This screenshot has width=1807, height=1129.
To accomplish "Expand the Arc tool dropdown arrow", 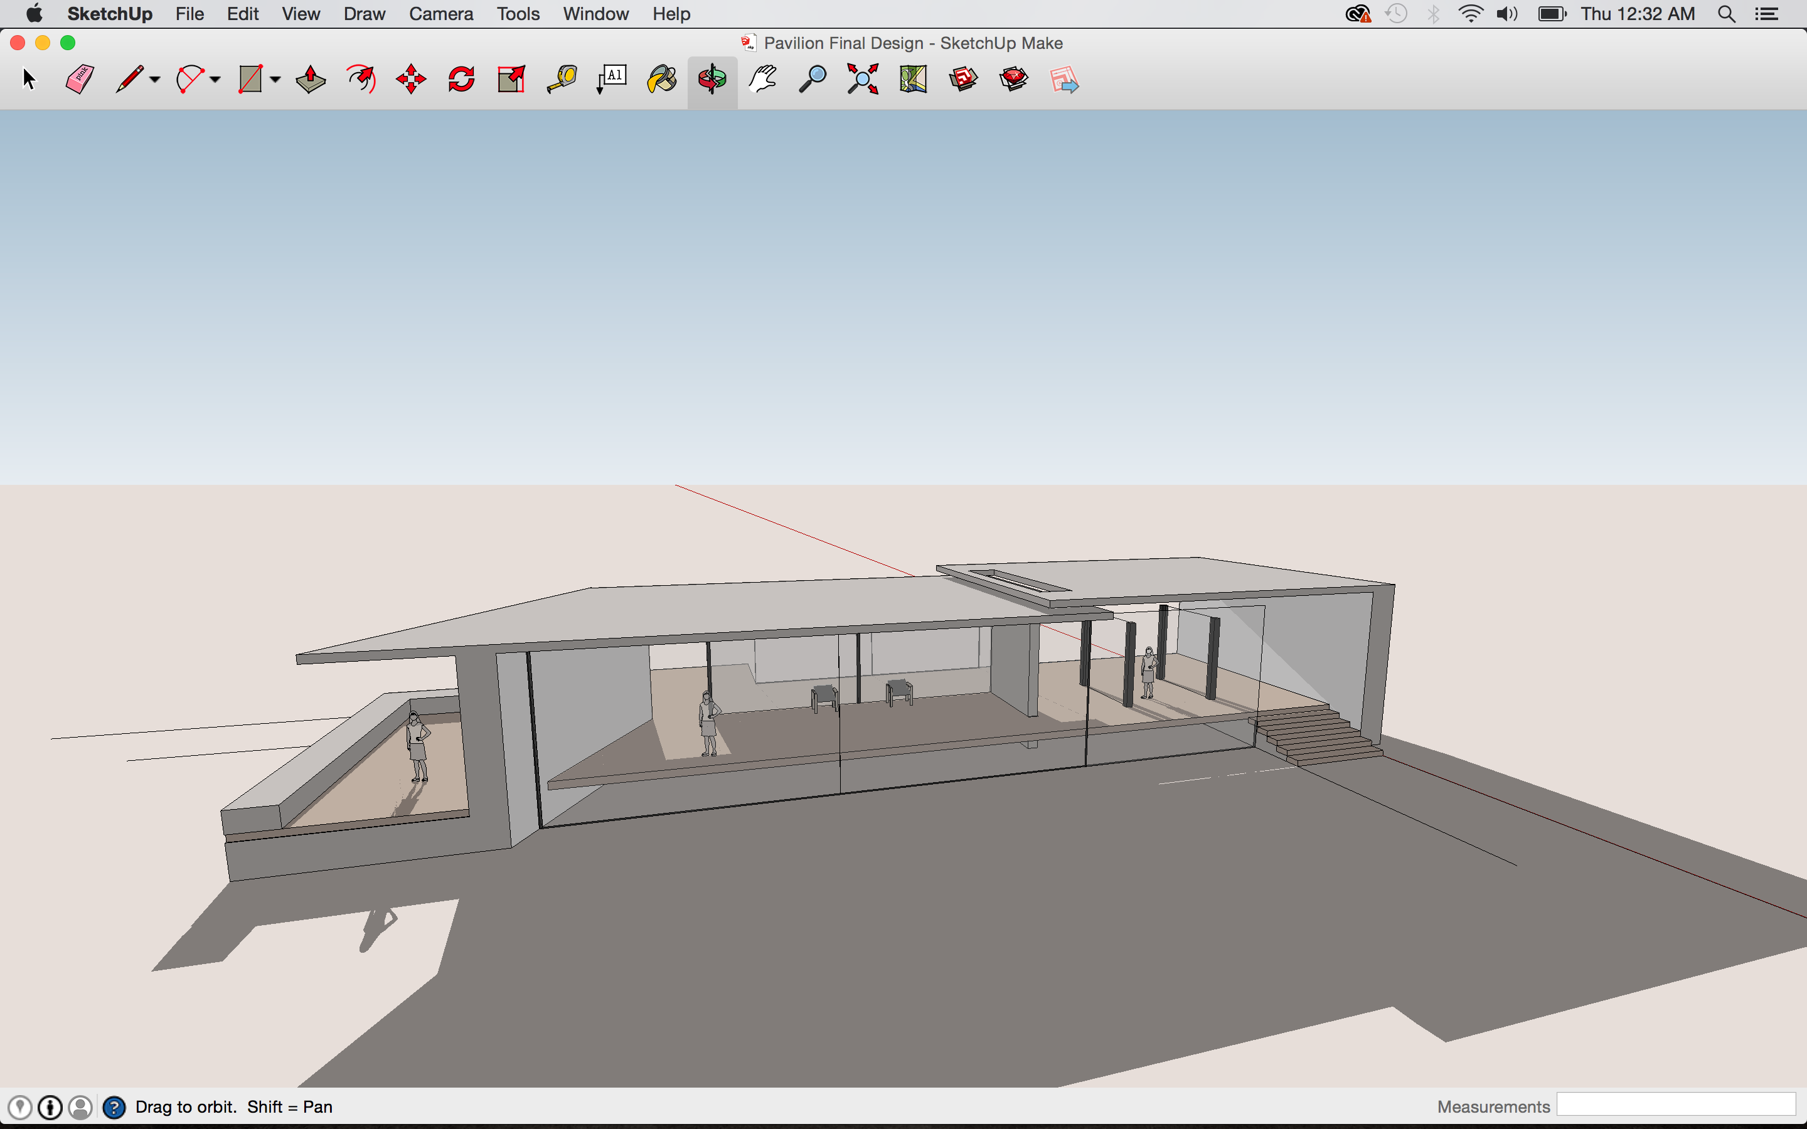I will click(x=215, y=79).
